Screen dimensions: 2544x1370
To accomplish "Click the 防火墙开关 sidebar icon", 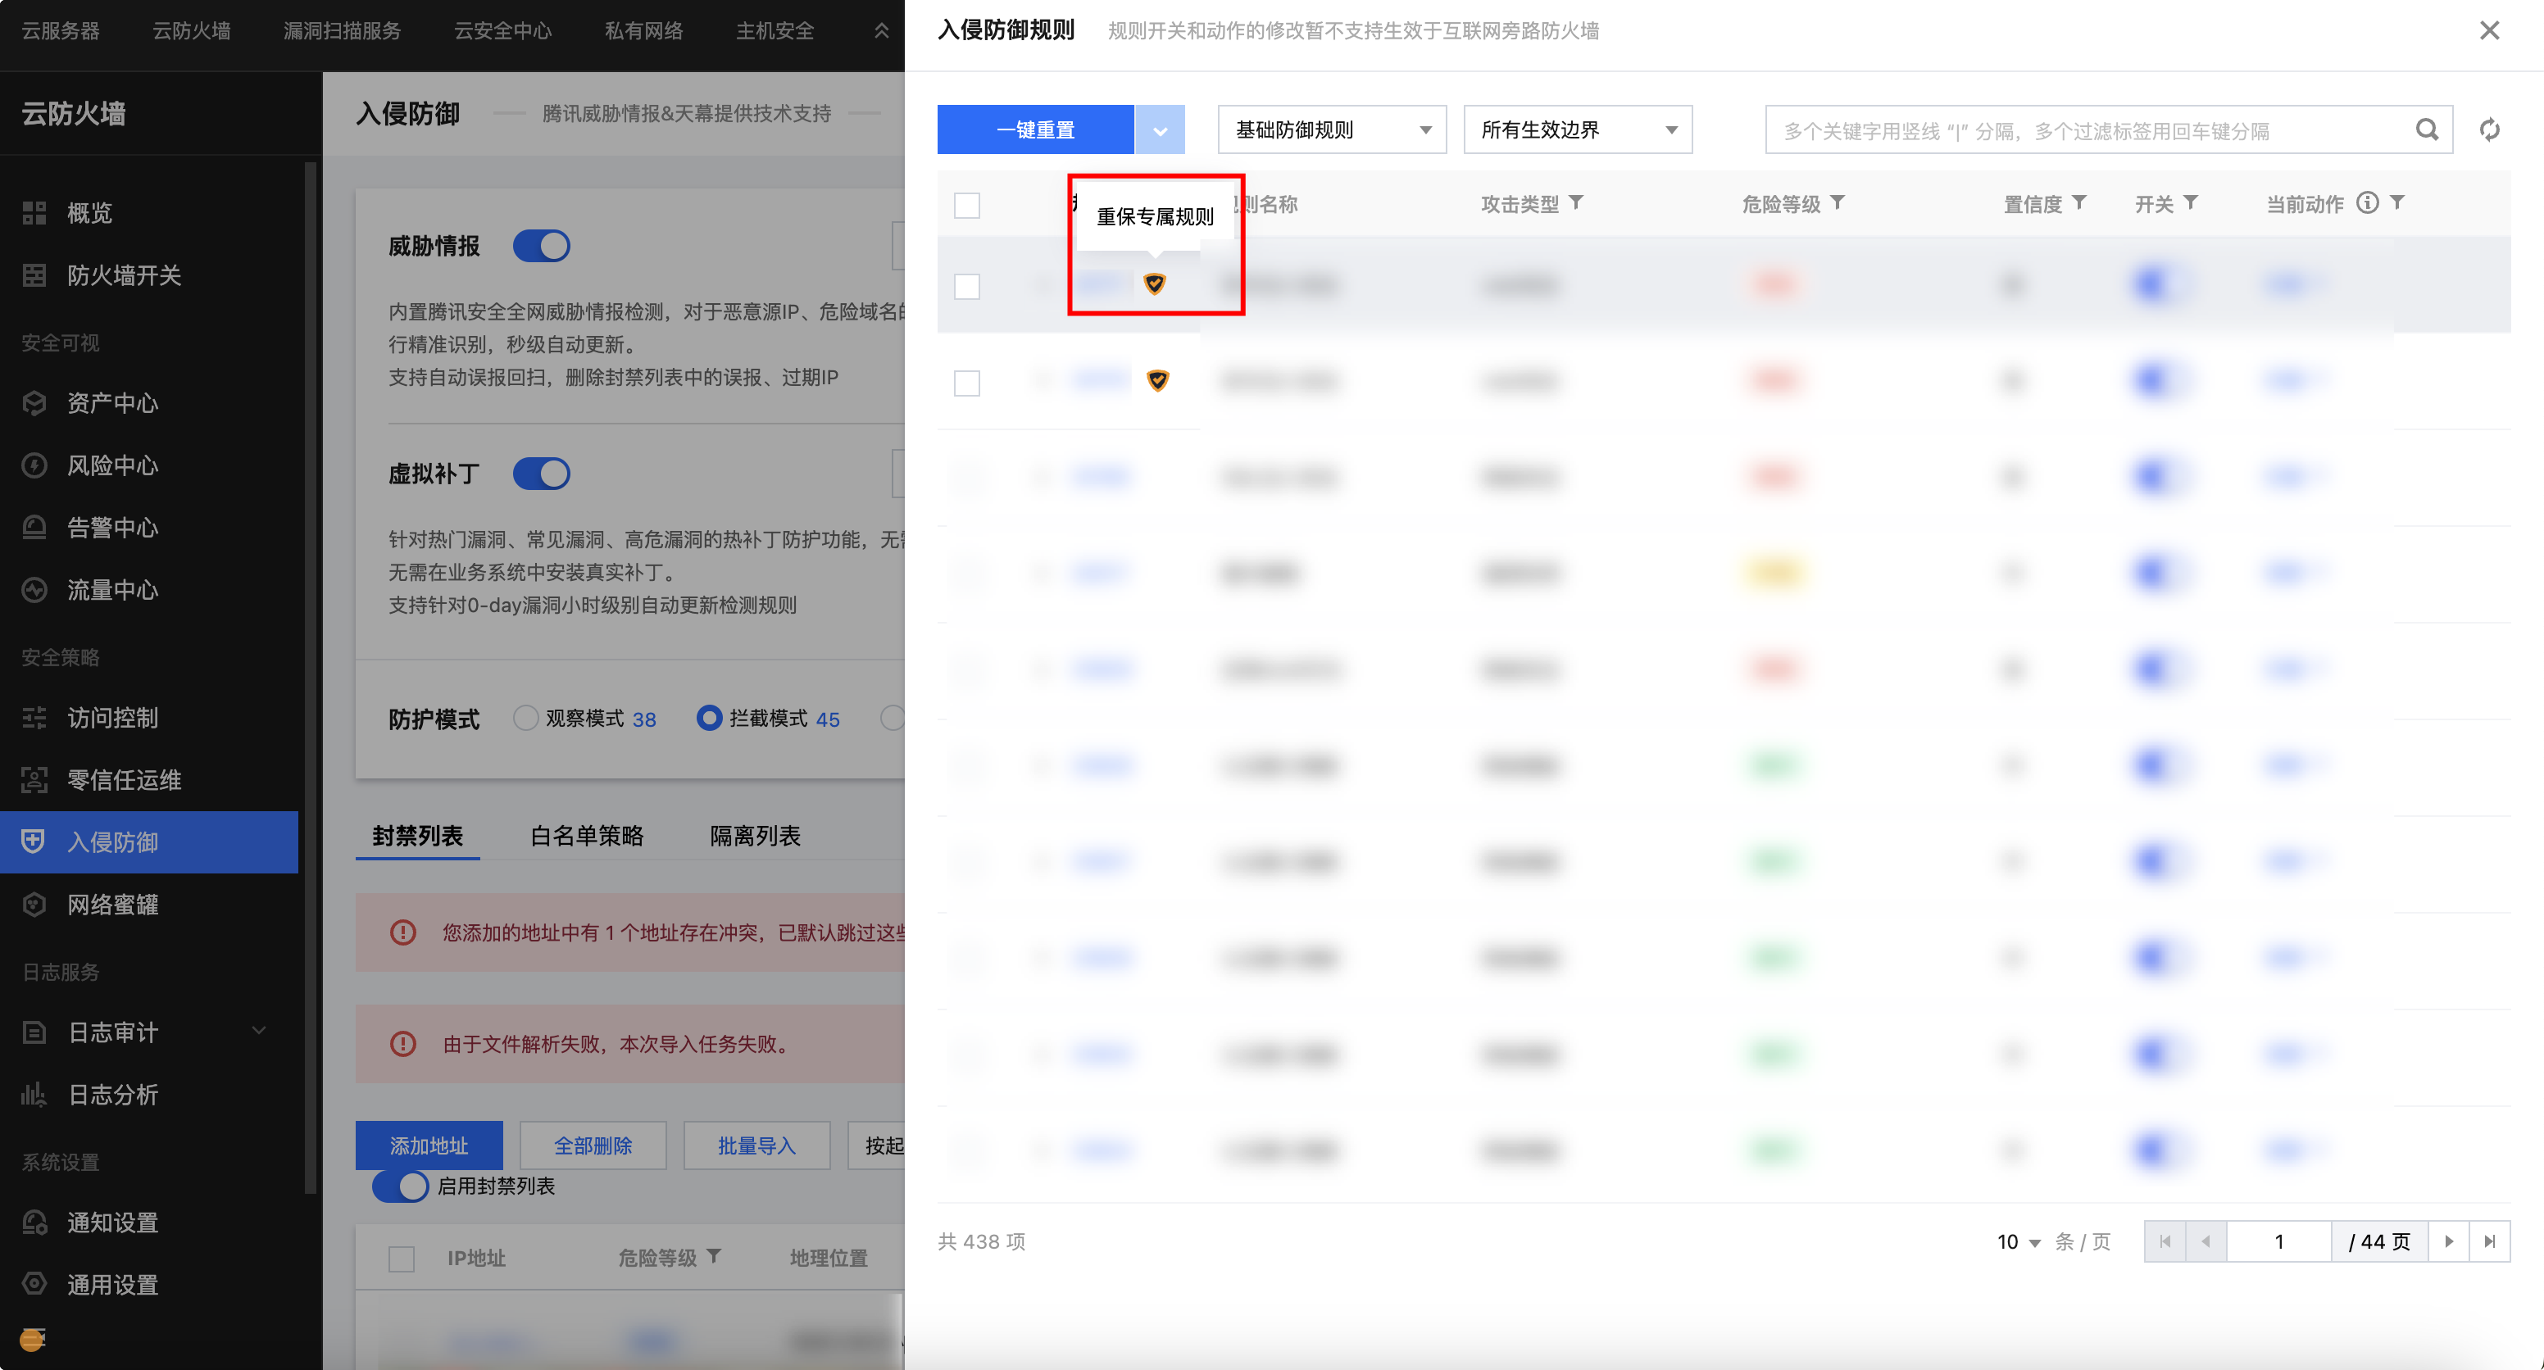I will coord(34,275).
